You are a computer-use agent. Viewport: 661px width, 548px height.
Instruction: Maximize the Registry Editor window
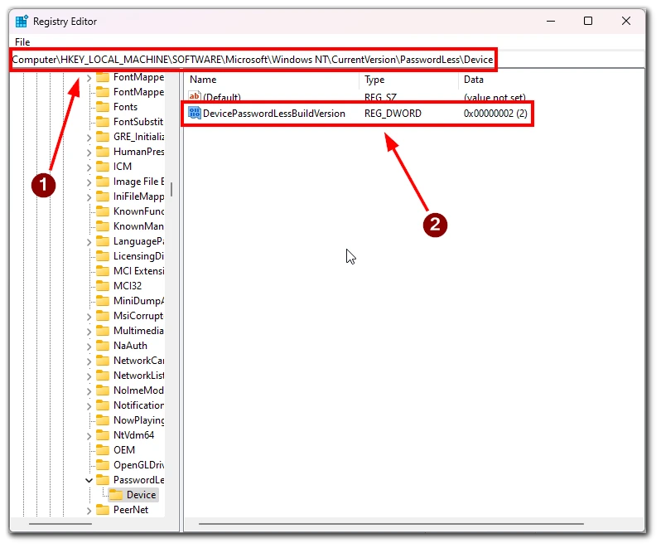588,21
